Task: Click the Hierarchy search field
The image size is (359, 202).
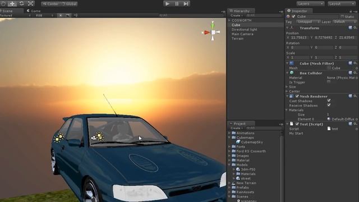Action: [x=264, y=16]
